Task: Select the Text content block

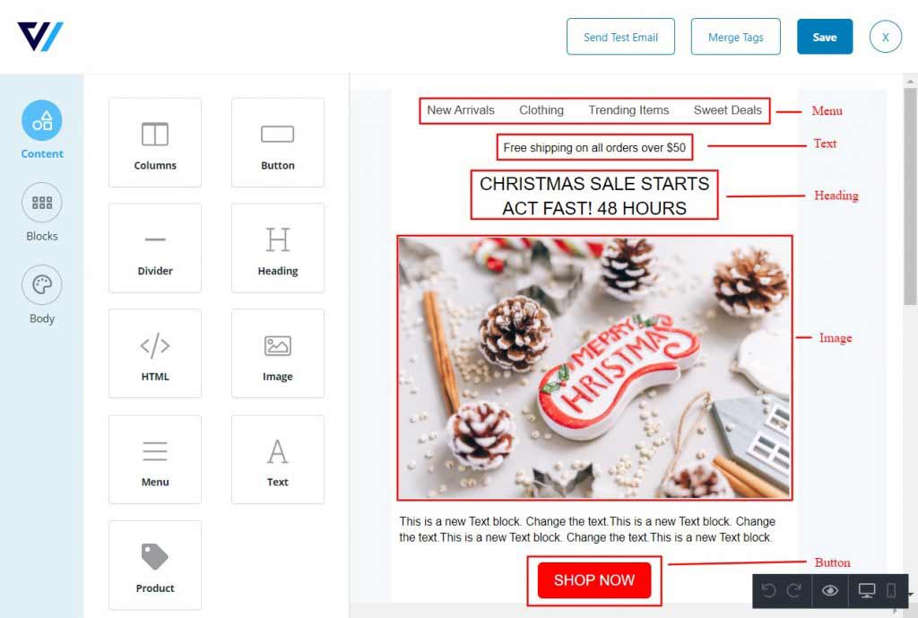Action: 278,459
